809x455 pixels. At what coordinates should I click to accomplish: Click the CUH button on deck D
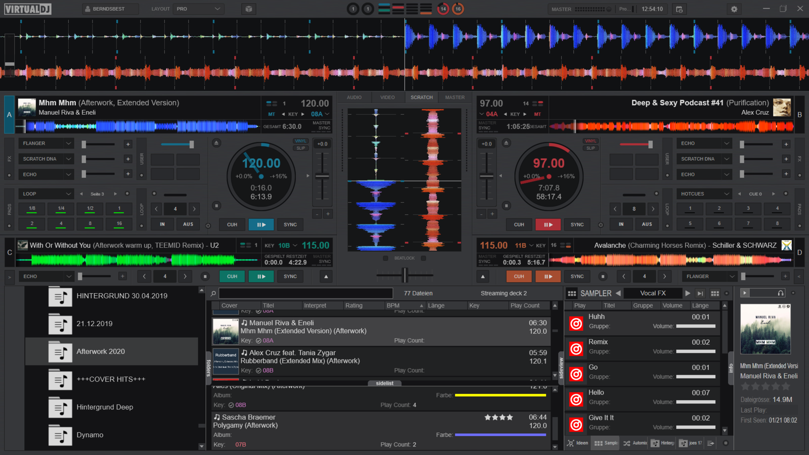(519, 277)
